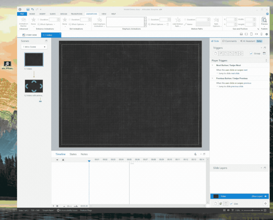This screenshot has height=220, width=273.
Task: Toggle visibility eye on Video base layer
Action: 265,196
